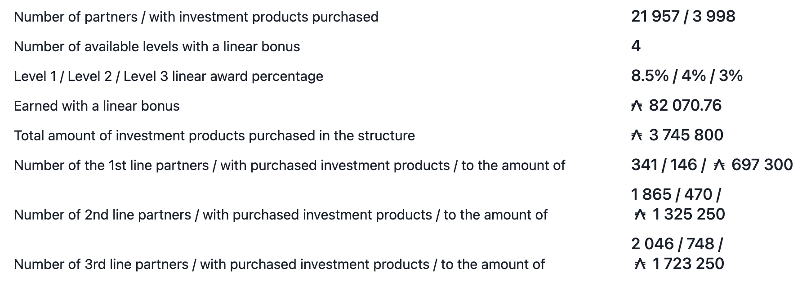Click the 3 745 800 total amount value
811x287 pixels.
[x=686, y=135]
